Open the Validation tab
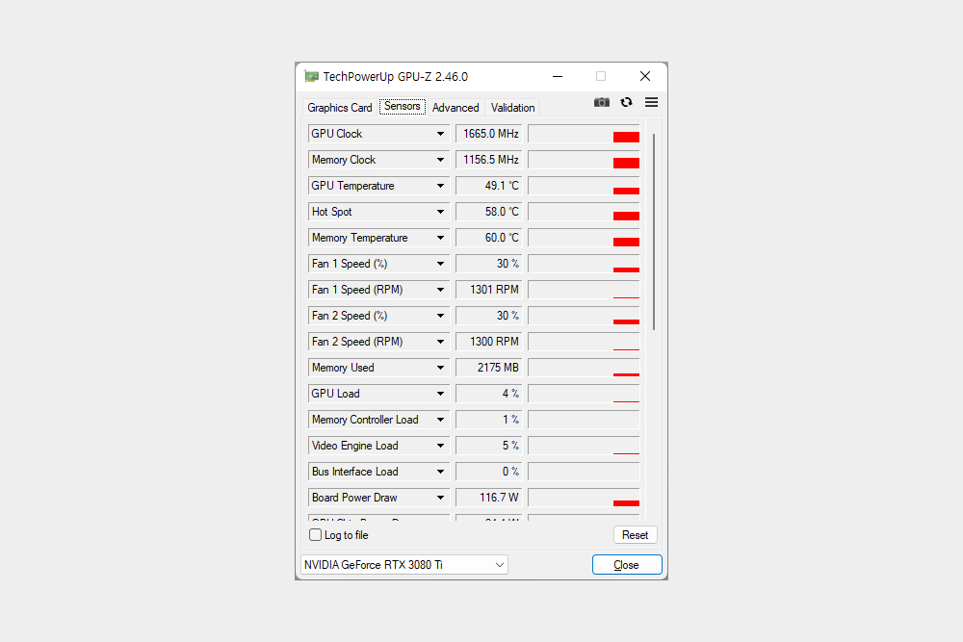The height and width of the screenshot is (642, 963). 513,108
